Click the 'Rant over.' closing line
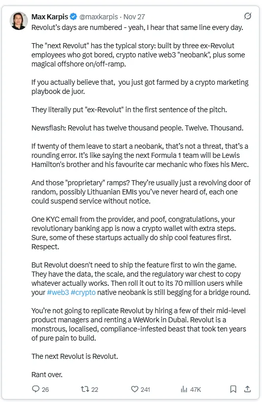The height and width of the screenshot is (402, 262). point(47,375)
